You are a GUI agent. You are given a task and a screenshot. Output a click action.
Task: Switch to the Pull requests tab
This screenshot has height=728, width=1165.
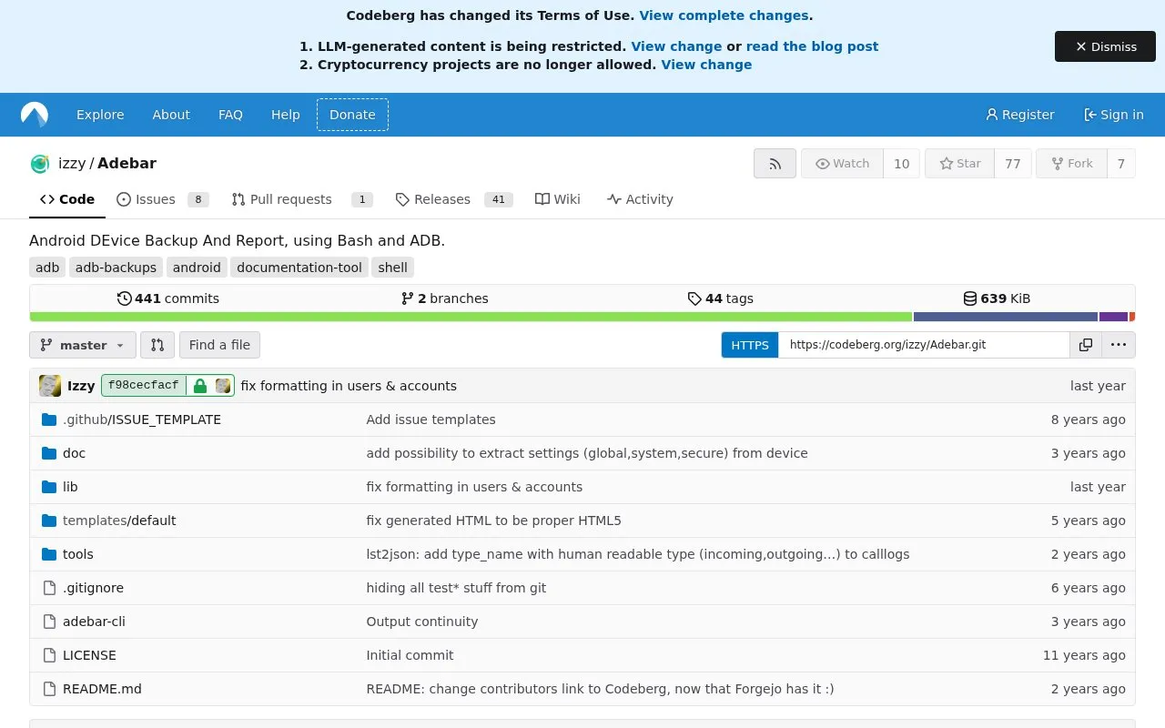click(302, 199)
